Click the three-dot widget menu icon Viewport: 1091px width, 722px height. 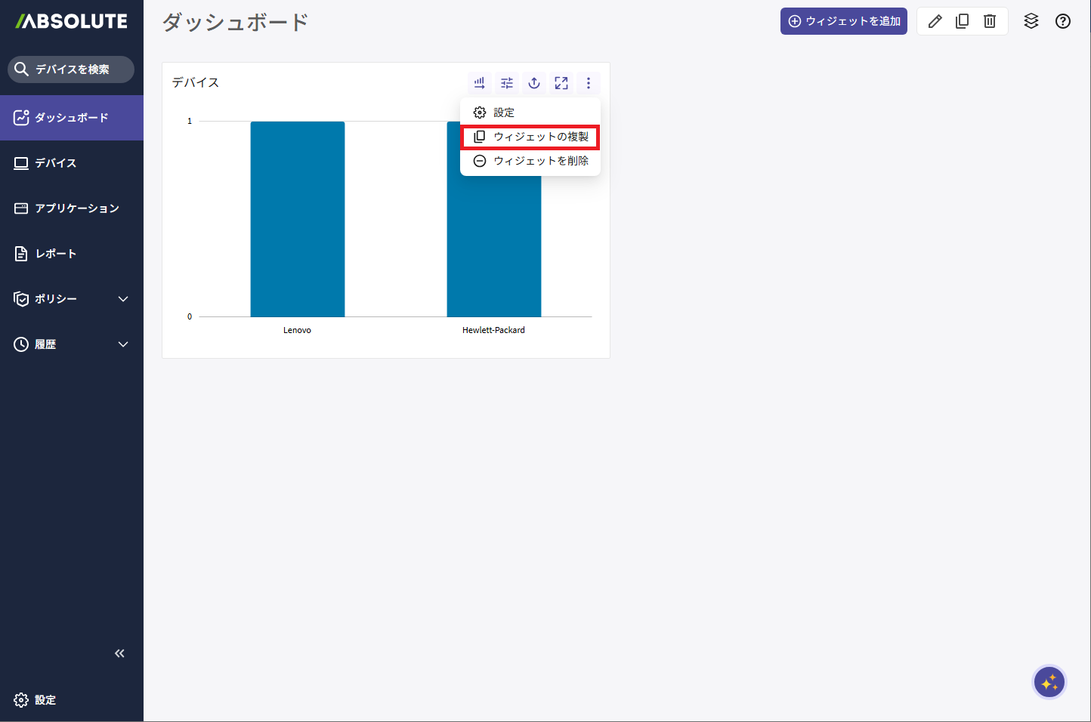coord(589,83)
